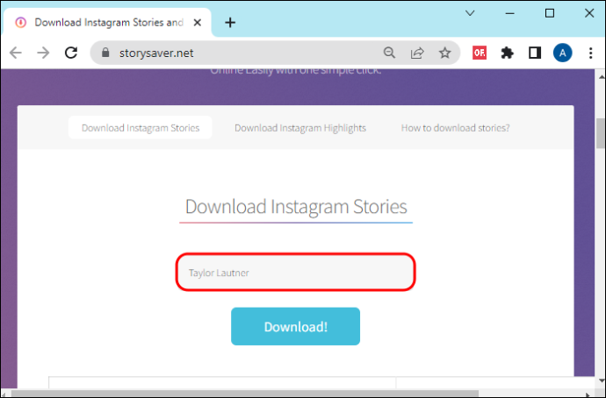Open Chrome three-dot menu
606x398 pixels.
click(x=590, y=53)
